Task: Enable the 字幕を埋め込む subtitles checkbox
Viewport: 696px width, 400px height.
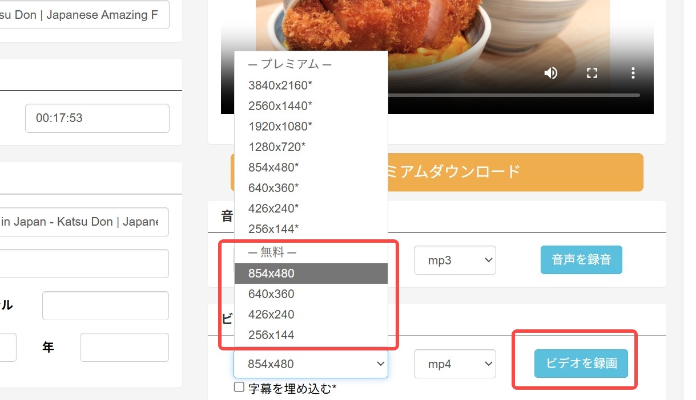Action: [x=238, y=387]
